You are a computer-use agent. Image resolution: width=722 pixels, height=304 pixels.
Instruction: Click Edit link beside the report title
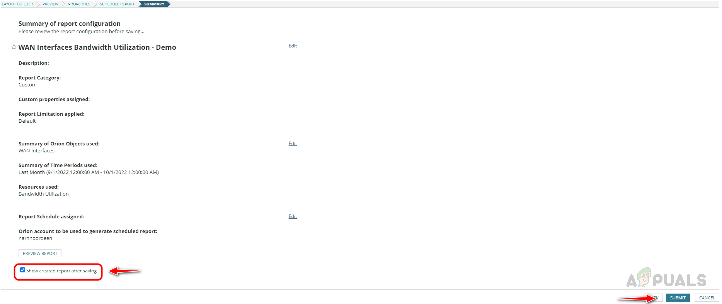click(x=293, y=46)
